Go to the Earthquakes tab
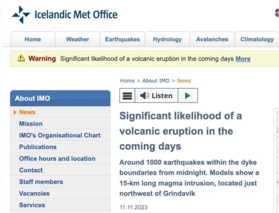 click(122, 39)
